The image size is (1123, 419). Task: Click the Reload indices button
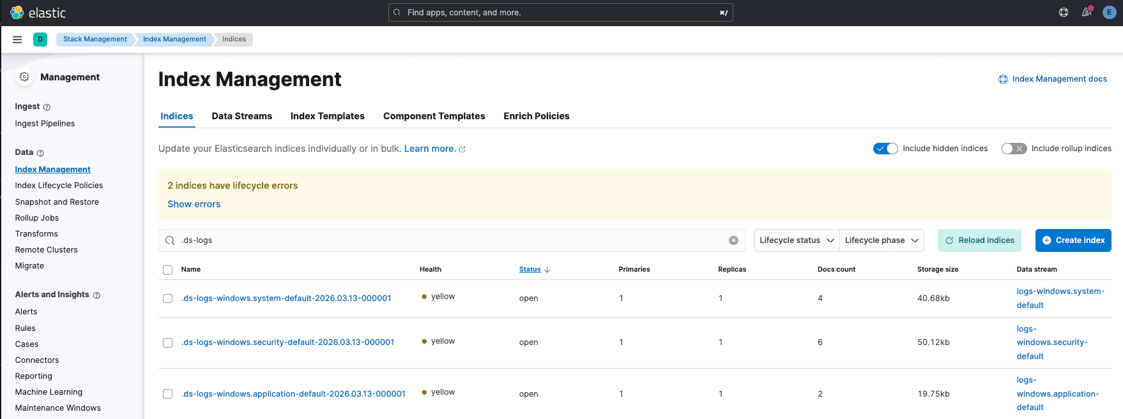(x=979, y=240)
